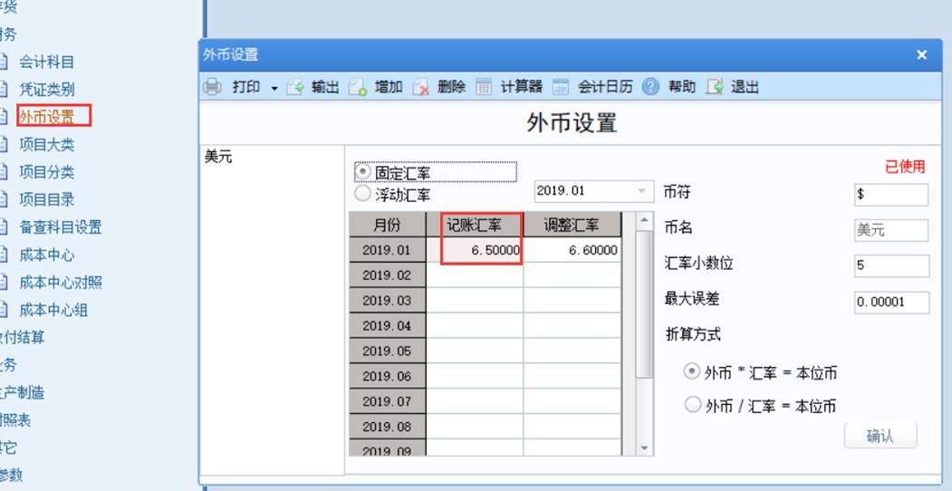Click the rate table scrollbar thumb
Screen dimensions: 952x491
tap(644, 304)
